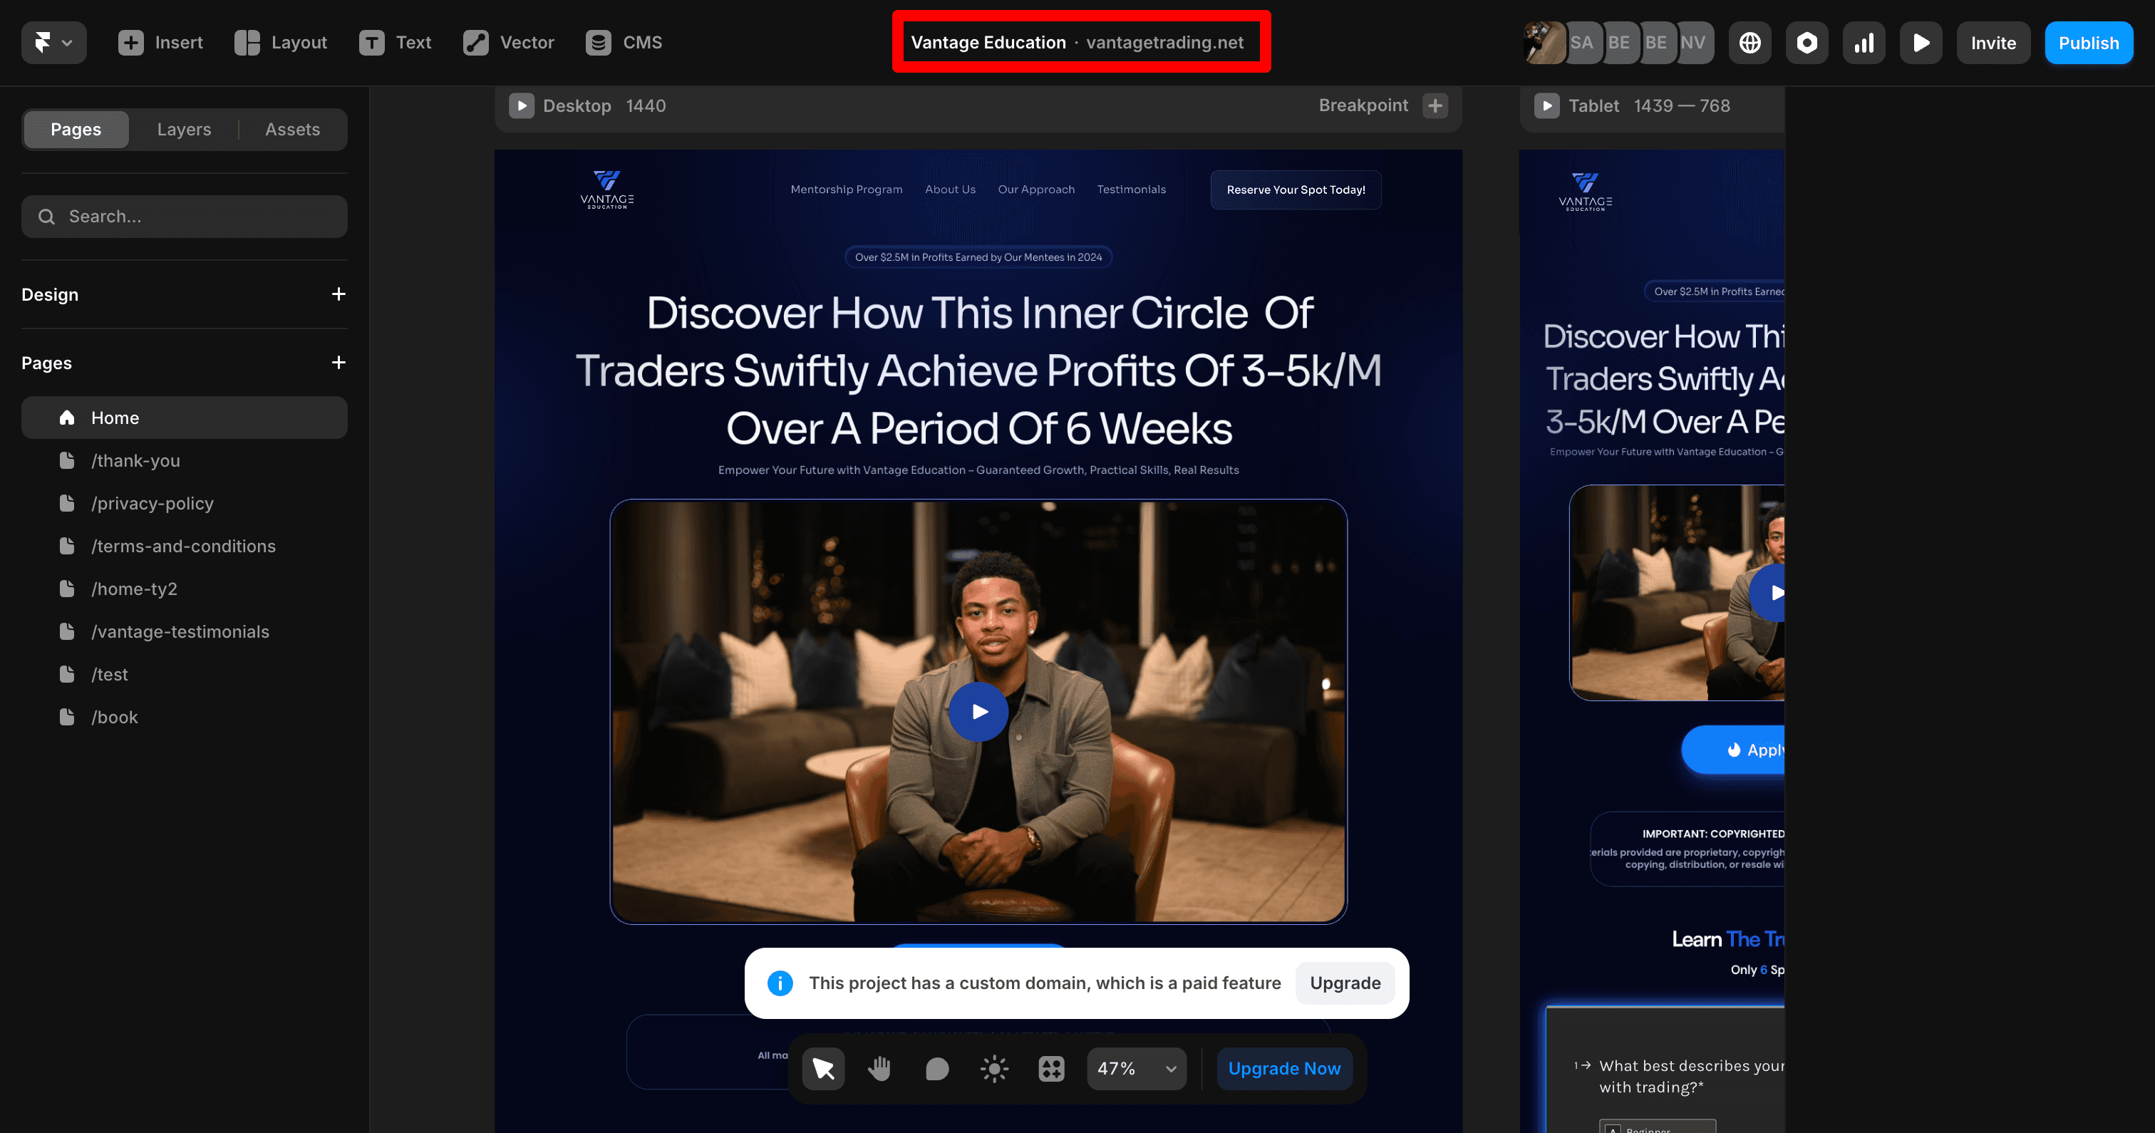Add a new breakpoint with the plus
Viewport: 2155px width, 1133px height.
(1435, 105)
